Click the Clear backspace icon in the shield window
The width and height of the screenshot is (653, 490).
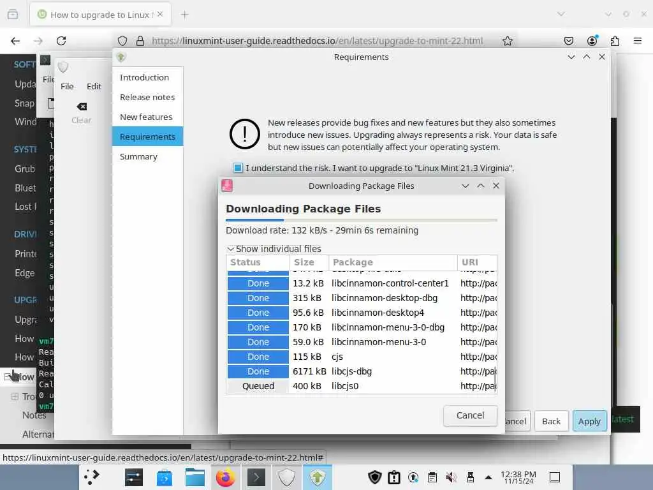point(82,107)
